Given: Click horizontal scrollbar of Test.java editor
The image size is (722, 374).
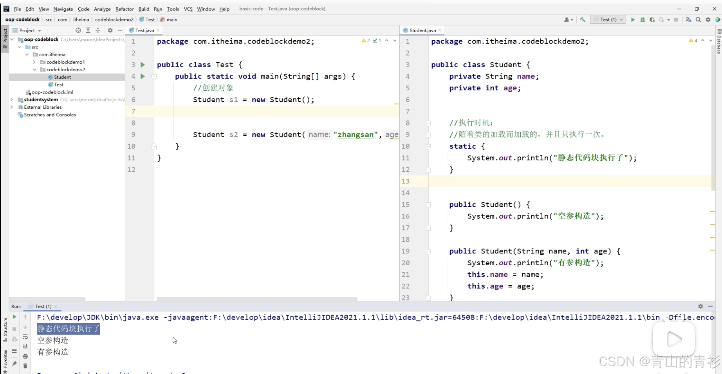Looking at the screenshot, I should pyautogui.click(x=257, y=299).
